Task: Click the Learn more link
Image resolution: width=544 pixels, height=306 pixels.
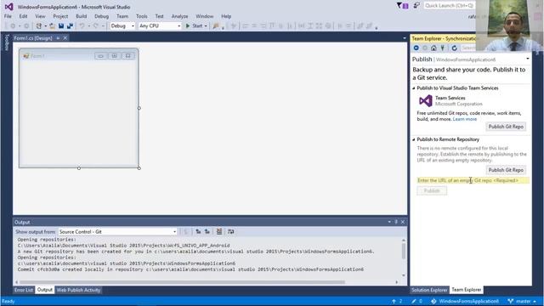Action: click(x=465, y=119)
